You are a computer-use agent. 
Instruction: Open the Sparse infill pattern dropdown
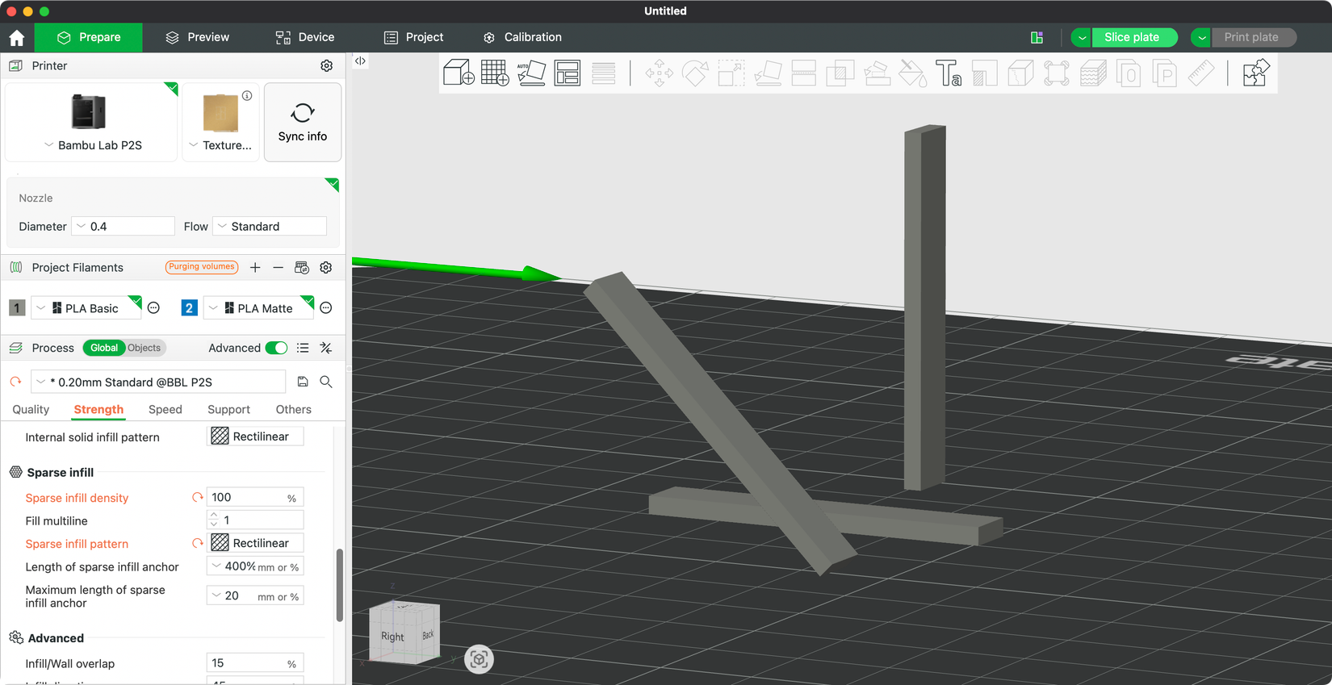click(256, 543)
